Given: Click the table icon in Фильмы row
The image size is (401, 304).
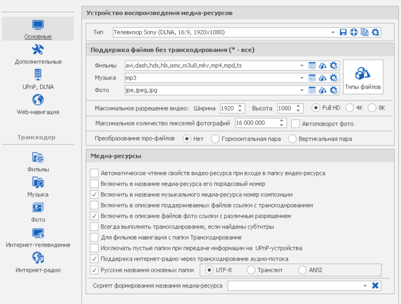Looking at the screenshot, I should pos(312,66).
